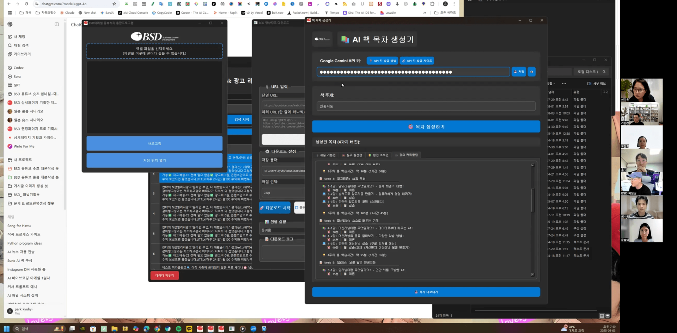The width and height of the screenshot is (677, 333).
Task: Click 새로고침 in the BSD email window
Action: click(x=154, y=143)
